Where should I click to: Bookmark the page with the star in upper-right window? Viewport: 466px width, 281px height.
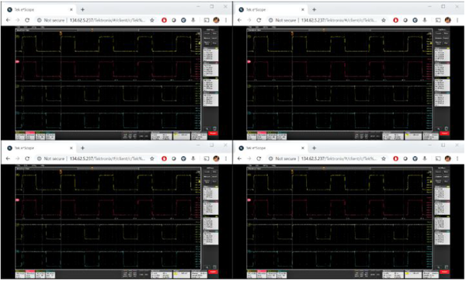(384, 20)
